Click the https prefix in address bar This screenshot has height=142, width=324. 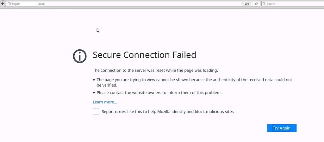point(16,4)
